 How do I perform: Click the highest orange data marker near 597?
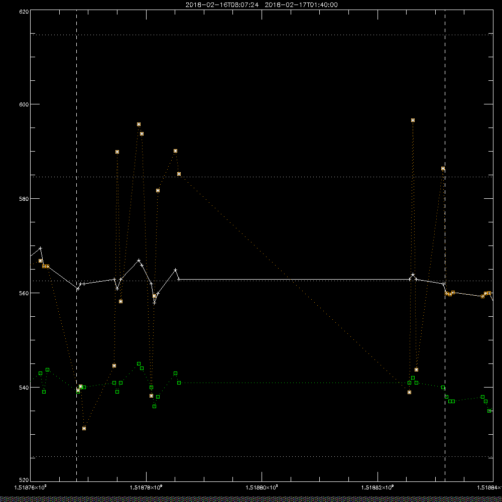[413, 120]
